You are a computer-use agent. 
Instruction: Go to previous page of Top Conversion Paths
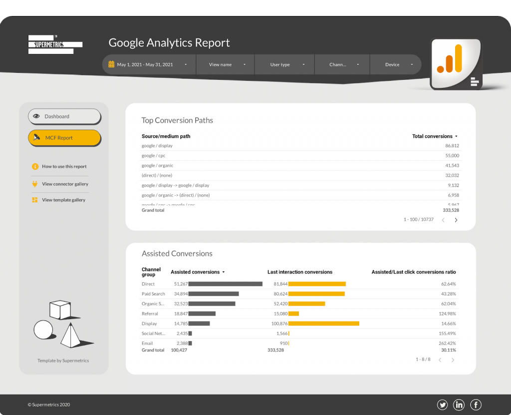click(x=443, y=220)
